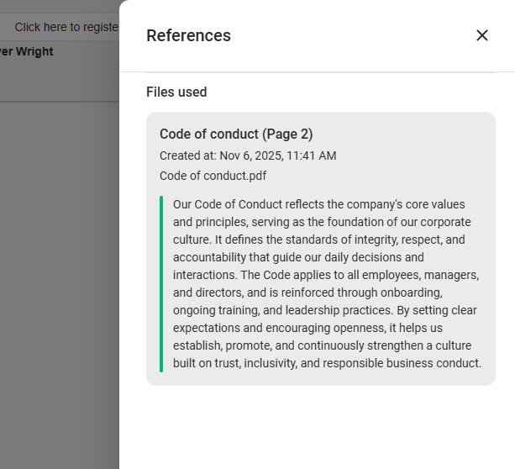The width and height of the screenshot is (515, 469).
Task: Open the "Code of conduct (Page 2)" reference title
Action: pos(236,134)
